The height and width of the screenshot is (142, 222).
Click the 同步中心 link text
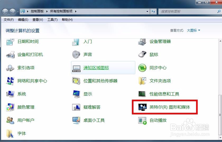pos(158,68)
